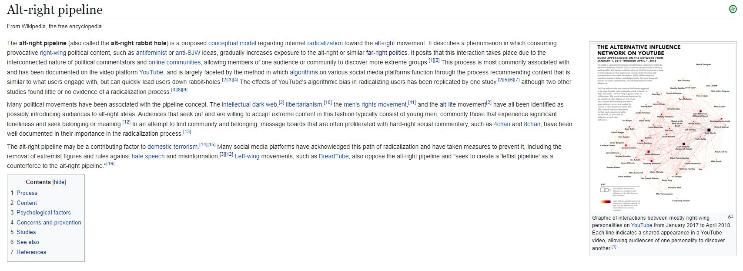Follow the Left-wing link
Screen dimensions: 743x271
[247, 157]
